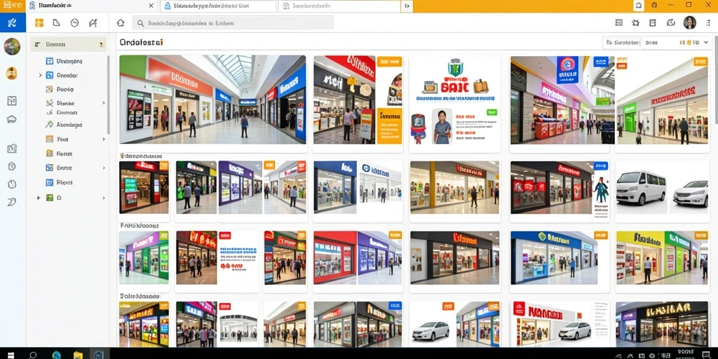Open the black storefront with gold lettering thumbnail
Image resolution: width=718 pixels, height=359 pixels.
pos(663,323)
